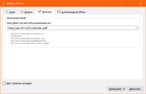Click example text http://www.example.com/stream.avi
The height and width of the screenshot is (94, 146).
27,34
